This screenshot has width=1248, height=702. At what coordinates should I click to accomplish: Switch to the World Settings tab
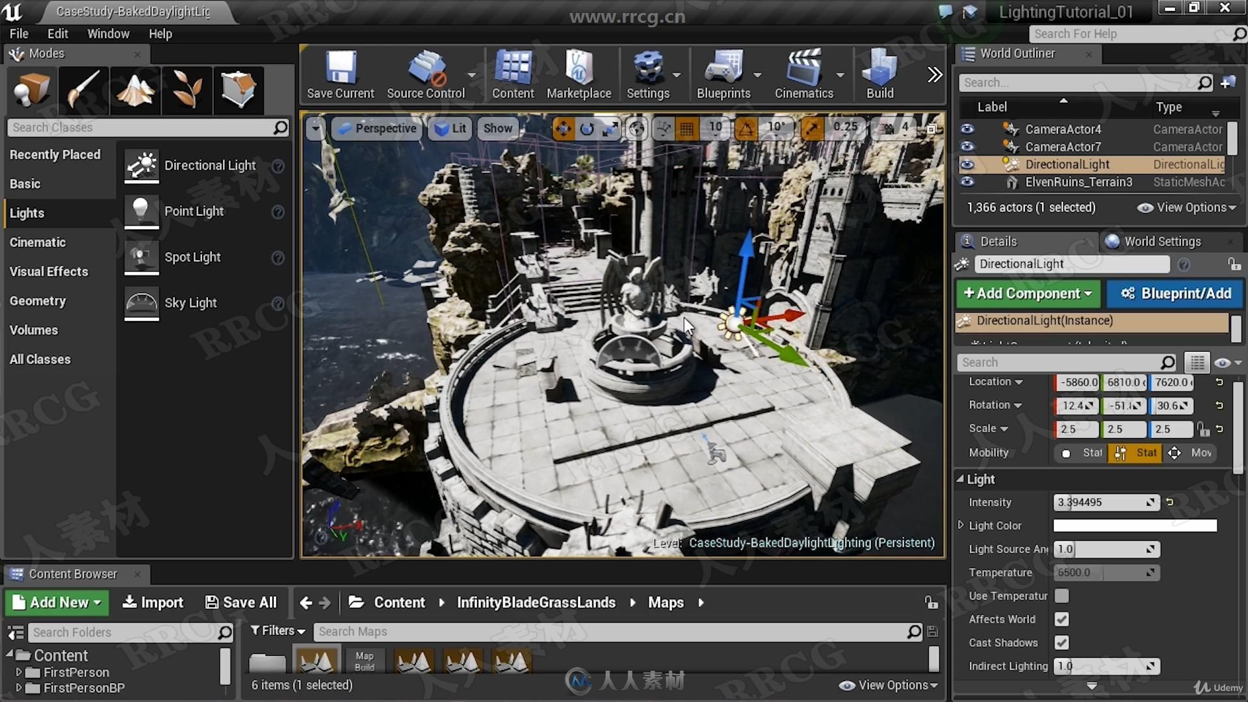(x=1162, y=241)
